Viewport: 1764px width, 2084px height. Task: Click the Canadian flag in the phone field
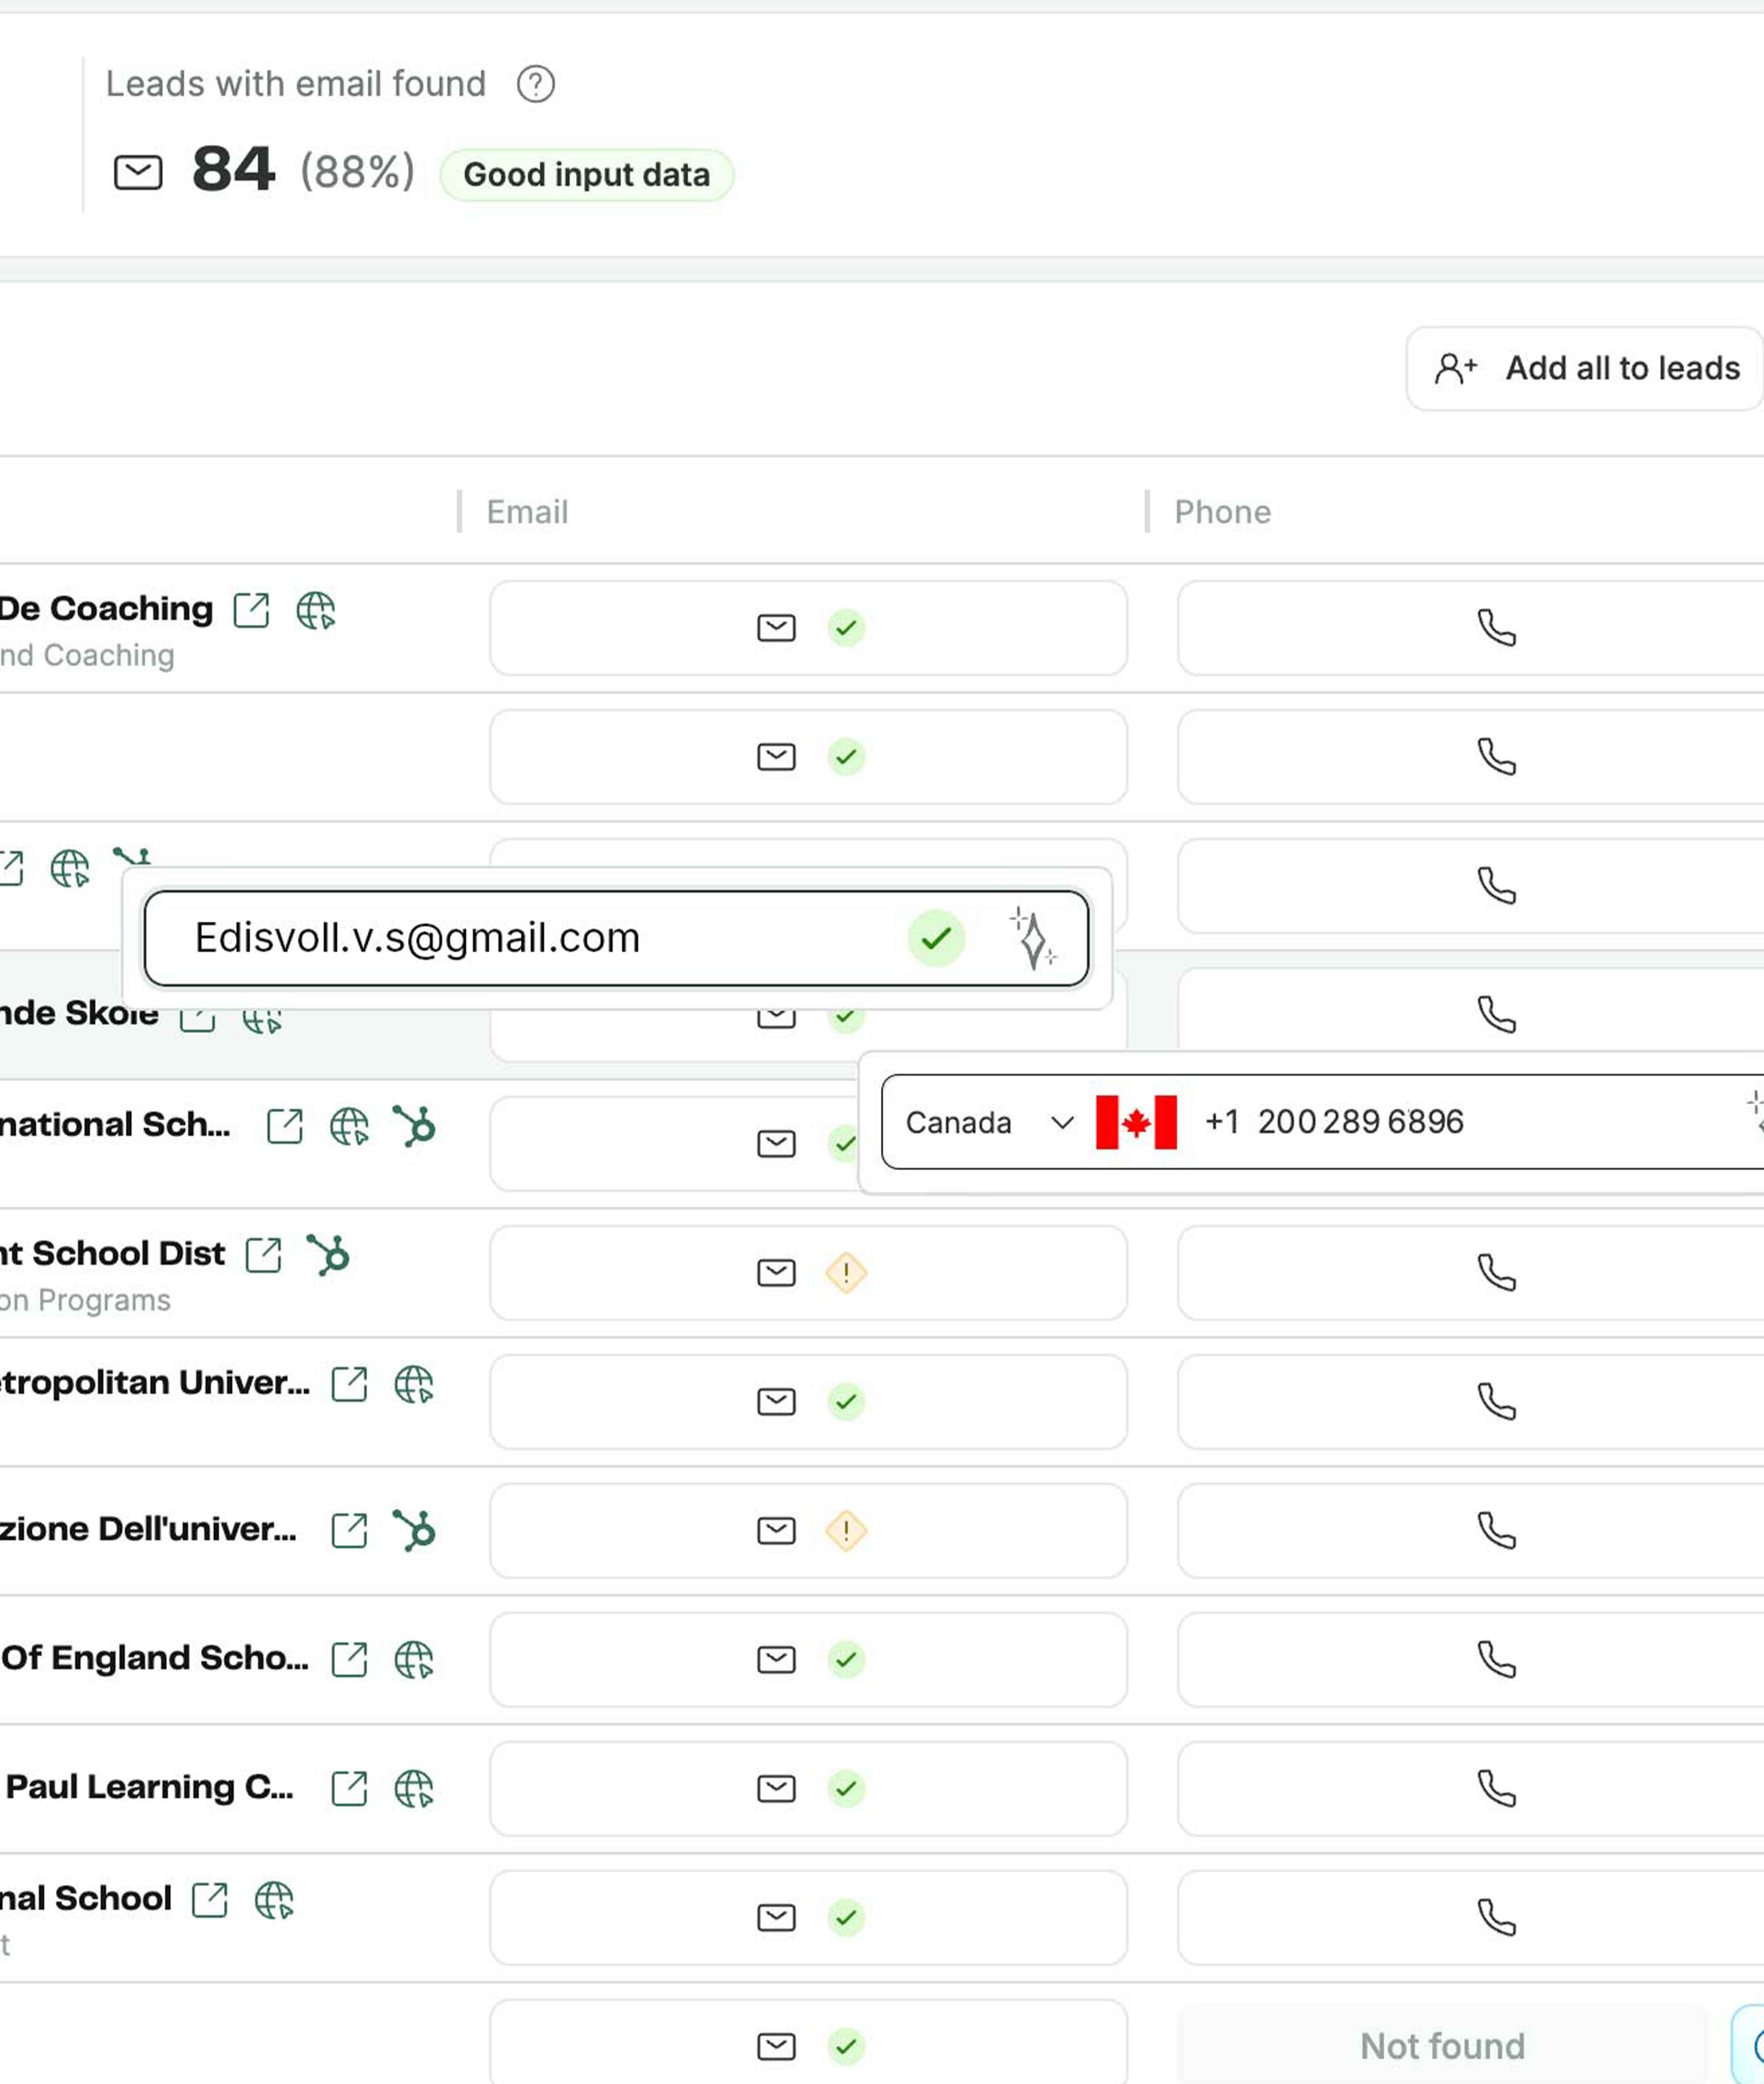coord(1136,1122)
